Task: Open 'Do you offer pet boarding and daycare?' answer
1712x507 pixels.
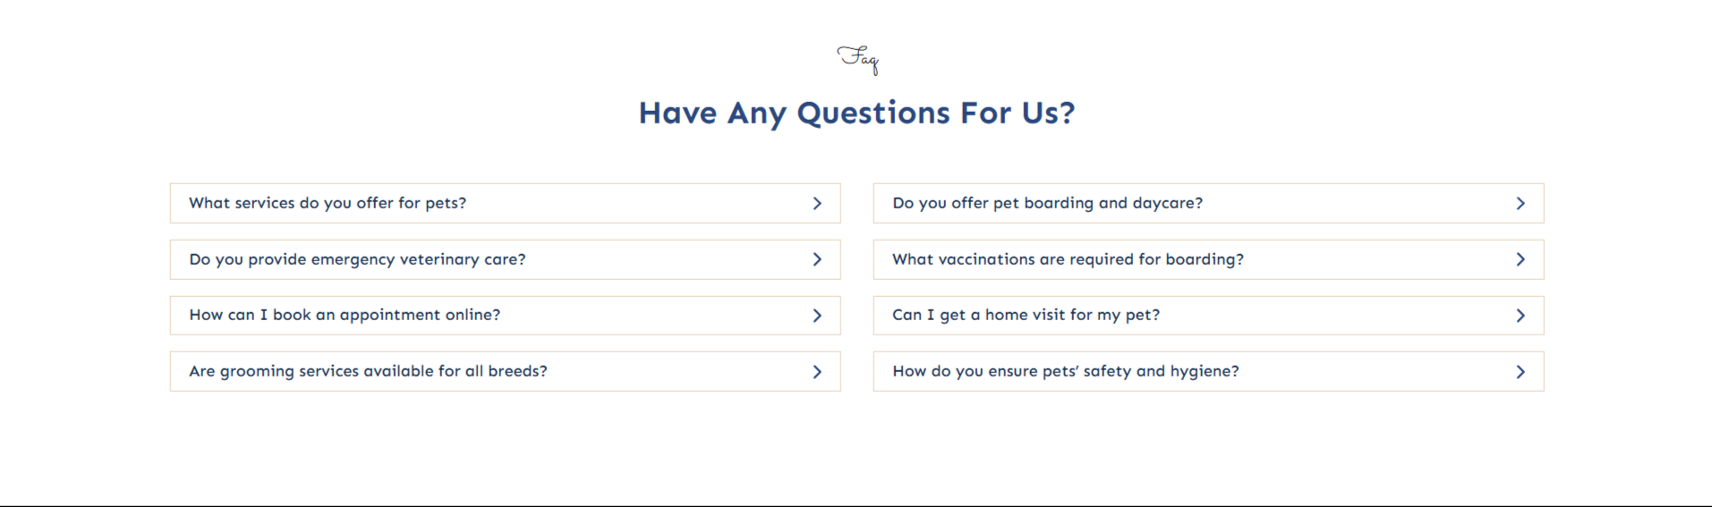Action: click(1047, 203)
